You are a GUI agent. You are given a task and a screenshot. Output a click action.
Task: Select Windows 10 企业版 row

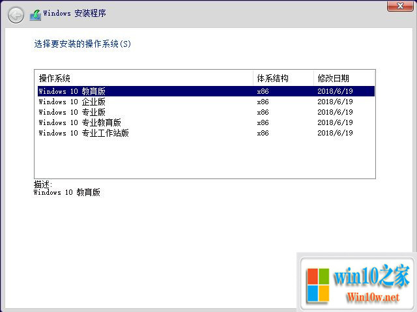click(x=206, y=102)
